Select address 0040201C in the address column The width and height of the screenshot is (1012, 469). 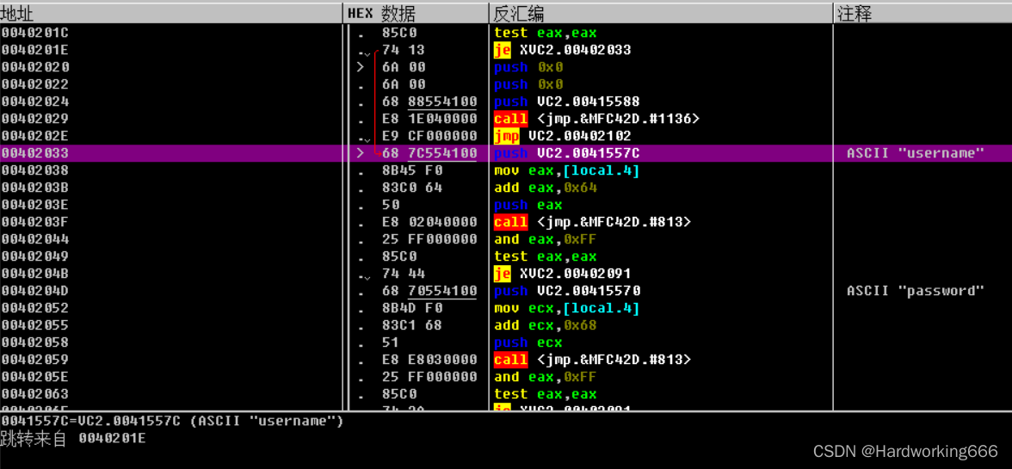pyautogui.click(x=34, y=32)
